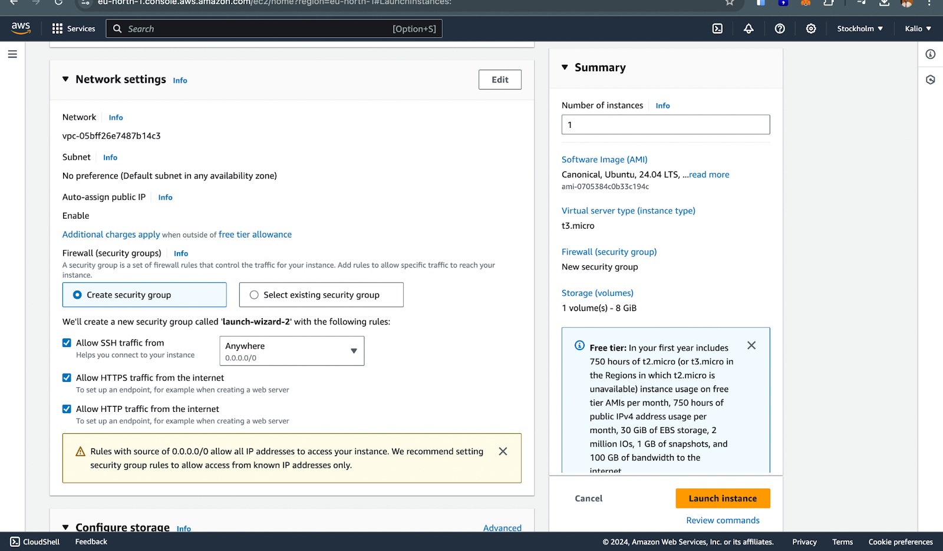Click the hexagon icon below the info panel icon
The width and height of the screenshot is (943, 551).
(x=931, y=80)
